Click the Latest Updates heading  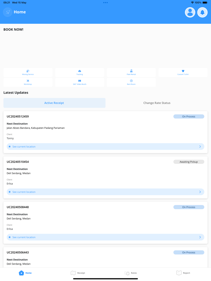pos(16,93)
